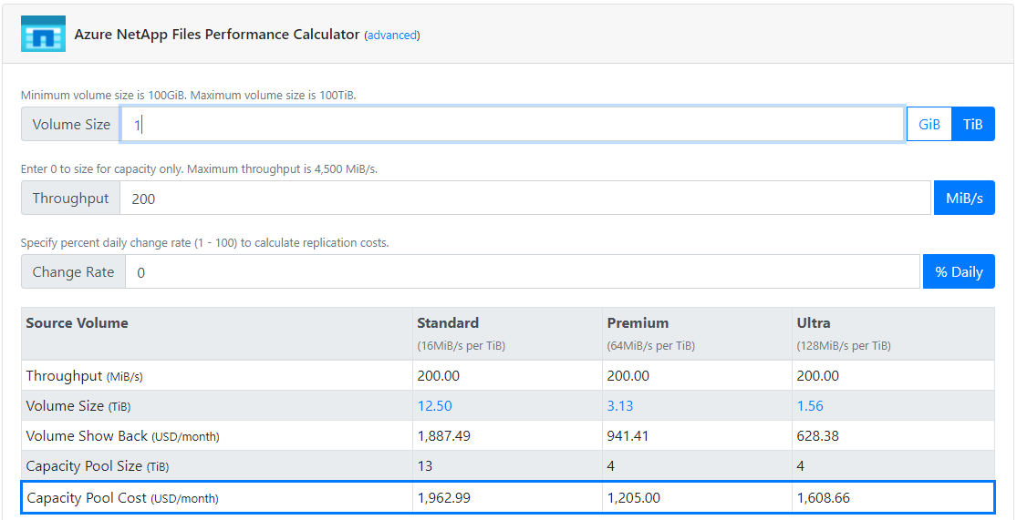1017x520 pixels.
Task: Click the % Daily unit button
Action: 959,272
